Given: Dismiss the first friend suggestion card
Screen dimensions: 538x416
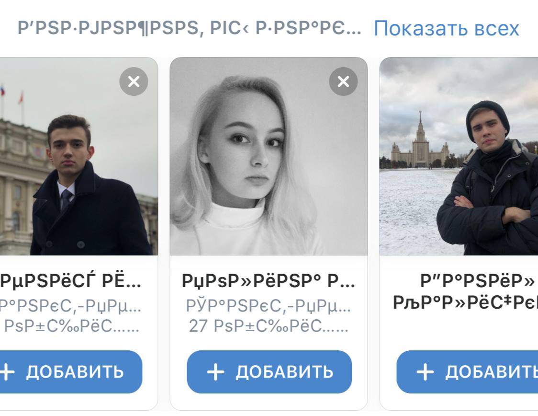Looking at the screenshot, I should coord(134,81).
